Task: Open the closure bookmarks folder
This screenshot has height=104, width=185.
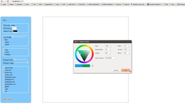Action: point(126,4)
